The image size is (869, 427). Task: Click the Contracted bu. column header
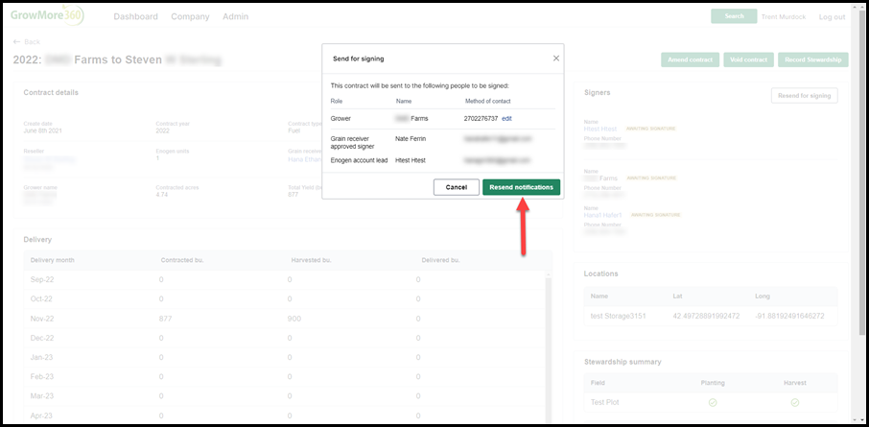(182, 260)
